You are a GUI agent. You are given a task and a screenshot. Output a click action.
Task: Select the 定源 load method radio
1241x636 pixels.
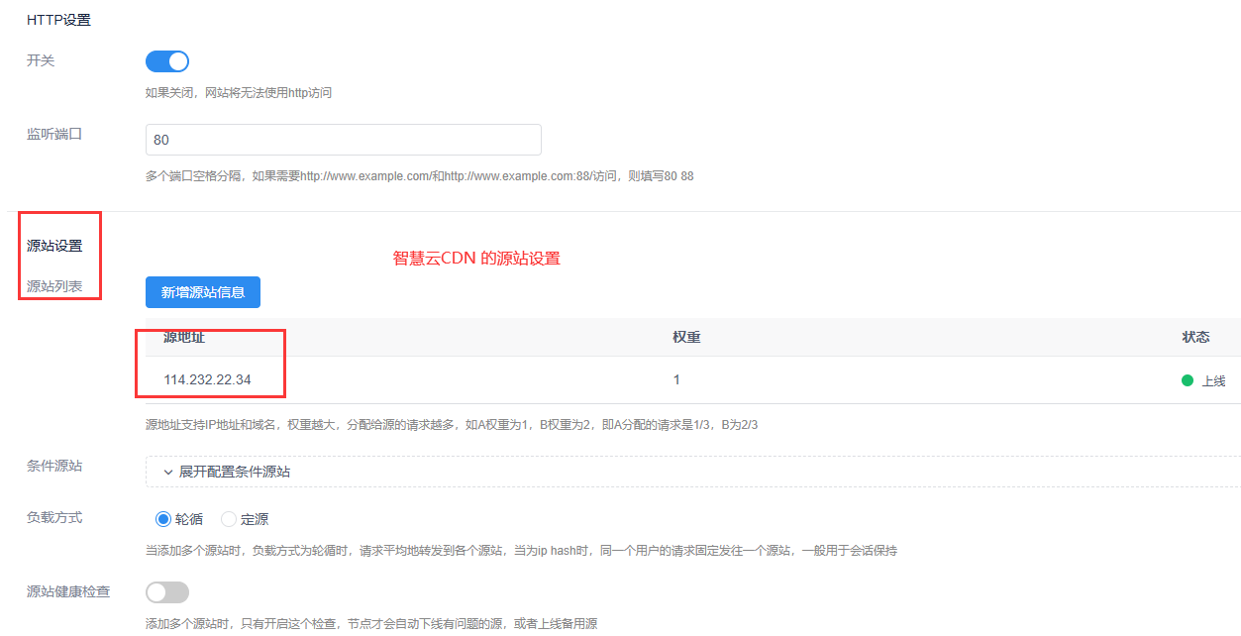(x=229, y=519)
